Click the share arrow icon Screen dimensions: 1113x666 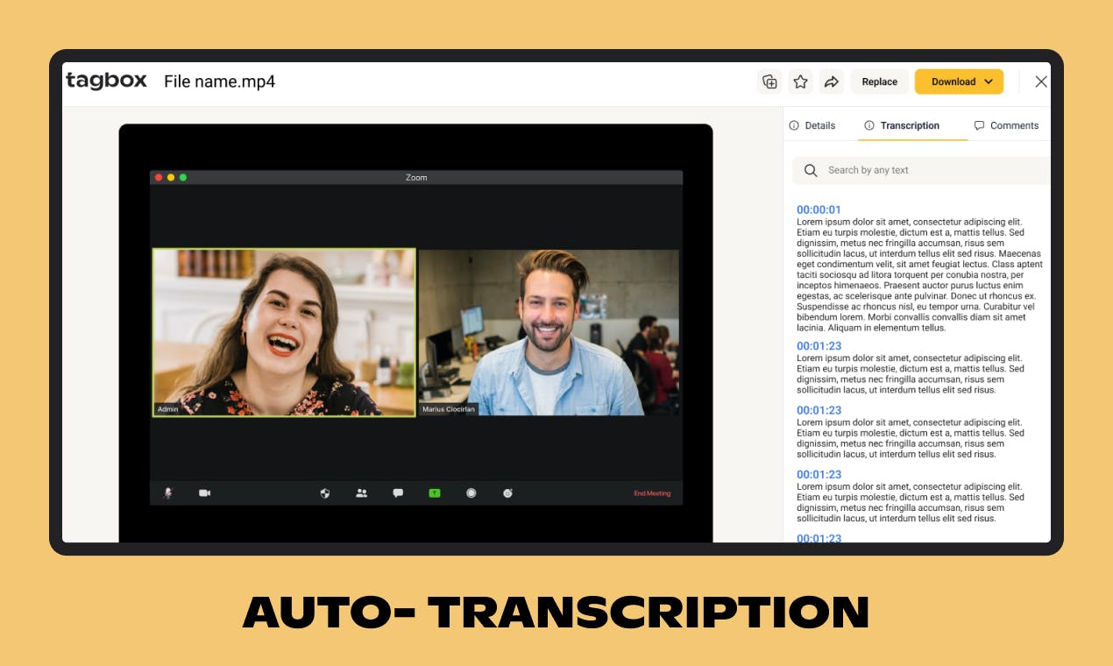click(x=832, y=81)
